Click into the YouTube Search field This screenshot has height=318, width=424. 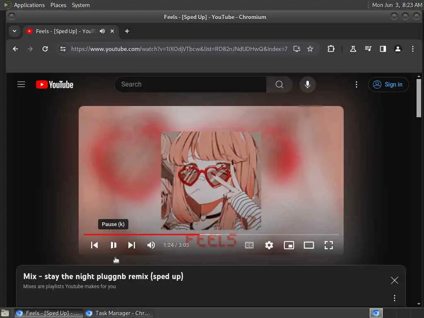click(190, 84)
